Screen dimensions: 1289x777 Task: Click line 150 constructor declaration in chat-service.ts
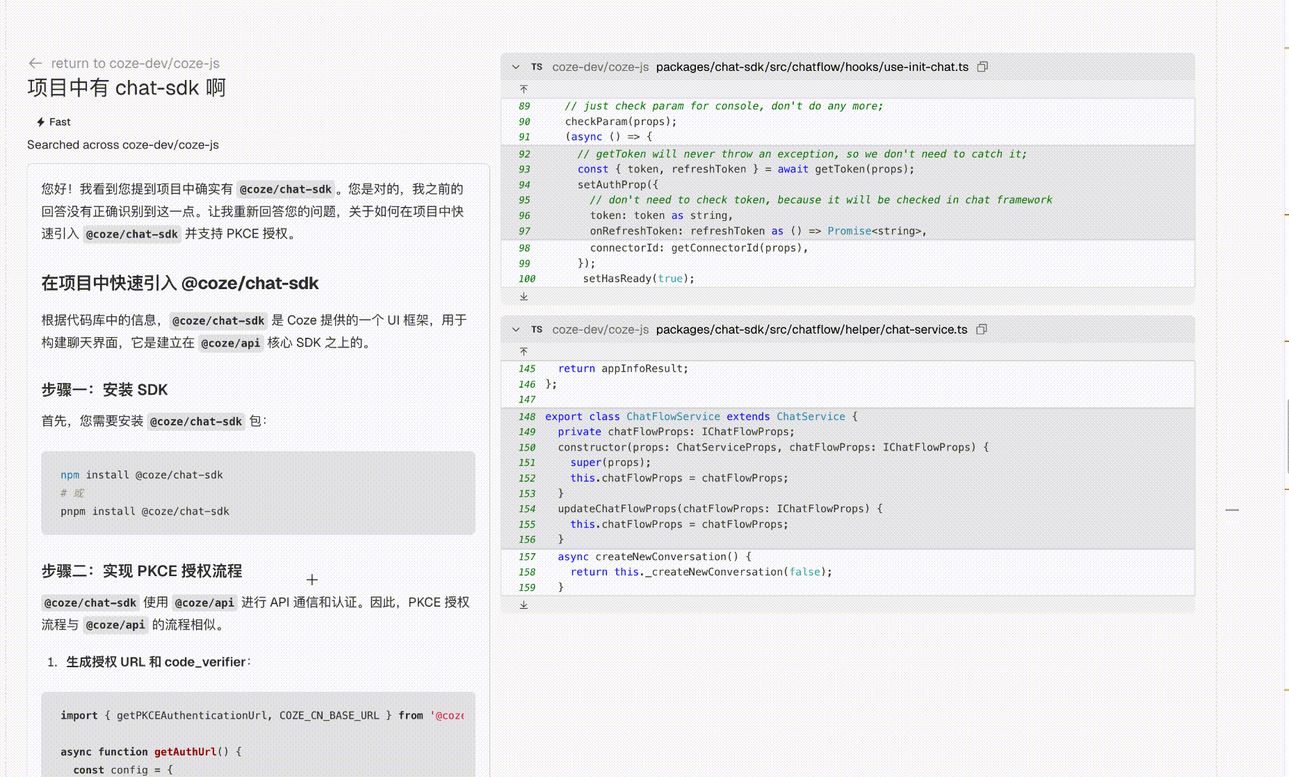(773, 448)
